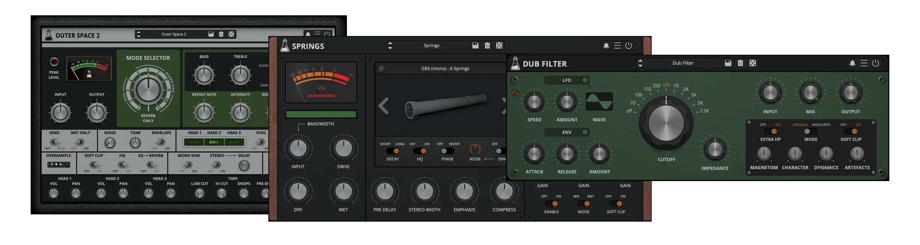920x245 pixels.
Task: Delete the preset in Outer Space 2
Action: pyautogui.click(x=221, y=34)
